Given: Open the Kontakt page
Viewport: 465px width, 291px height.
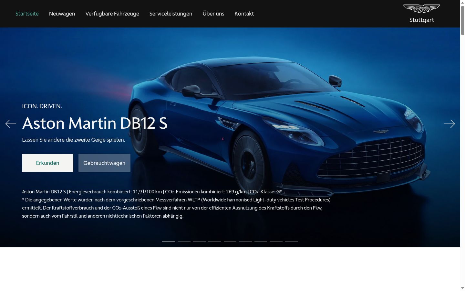Looking at the screenshot, I should click(x=244, y=14).
